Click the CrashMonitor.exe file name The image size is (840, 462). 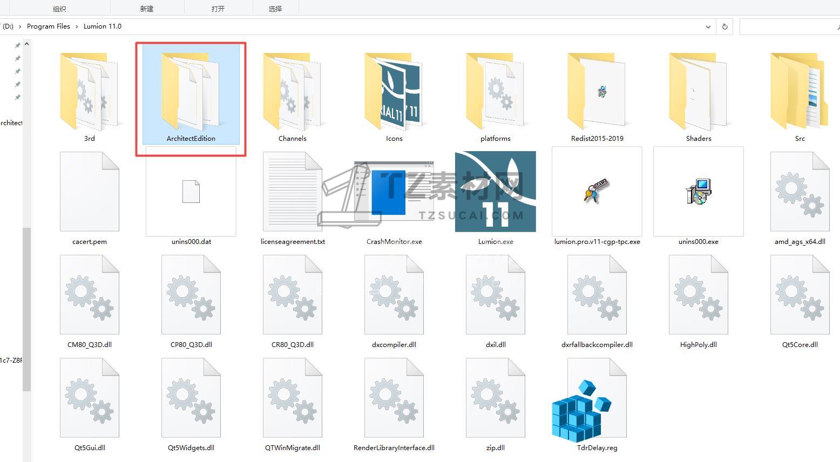coord(394,242)
